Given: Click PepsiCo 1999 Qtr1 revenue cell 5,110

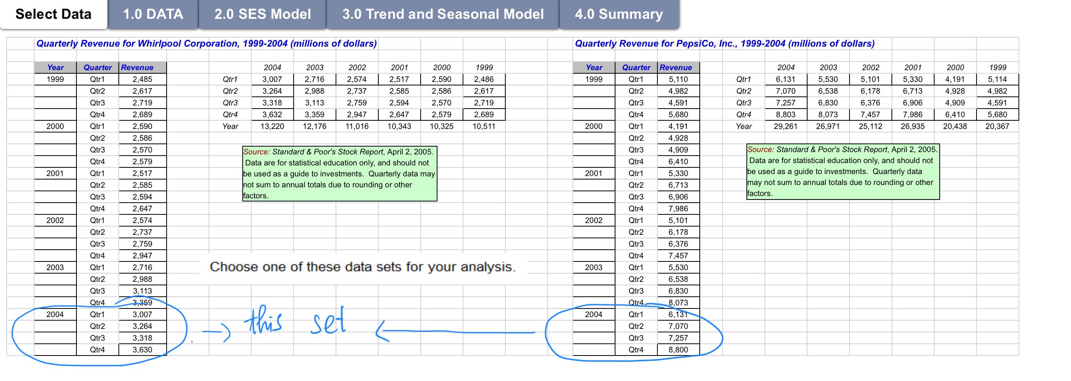Looking at the screenshot, I should pos(678,79).
